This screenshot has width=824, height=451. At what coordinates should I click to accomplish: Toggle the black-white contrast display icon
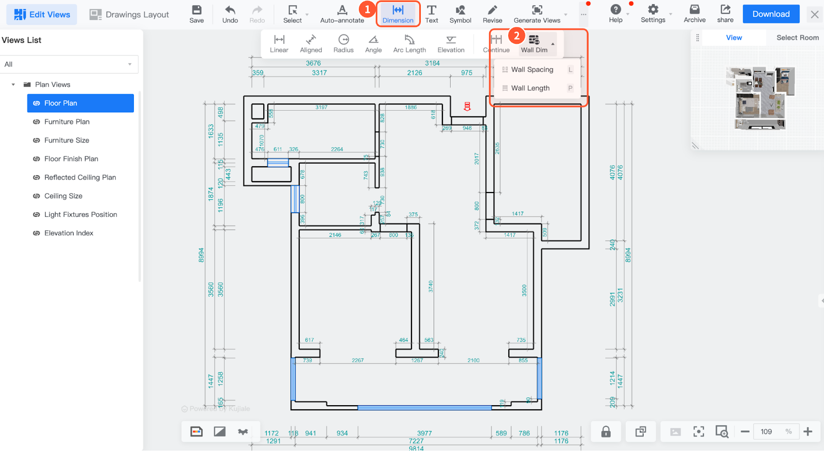click(220, 431)
